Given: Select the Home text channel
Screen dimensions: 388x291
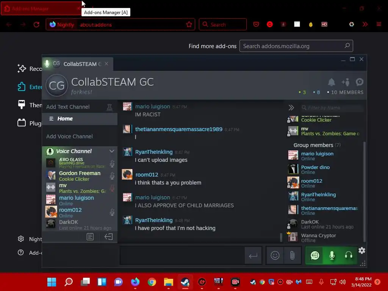Looking at the screenshot, I should pos(80,119).
